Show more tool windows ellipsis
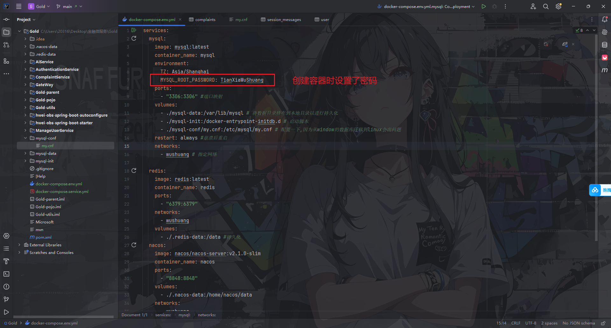The image size is (611, 328). click(x=6, y=74)
